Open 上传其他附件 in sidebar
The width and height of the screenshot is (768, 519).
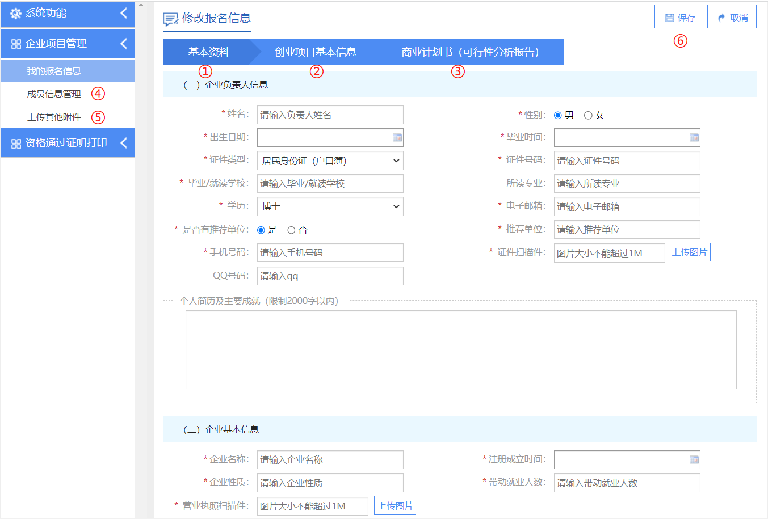coord(54,117)
